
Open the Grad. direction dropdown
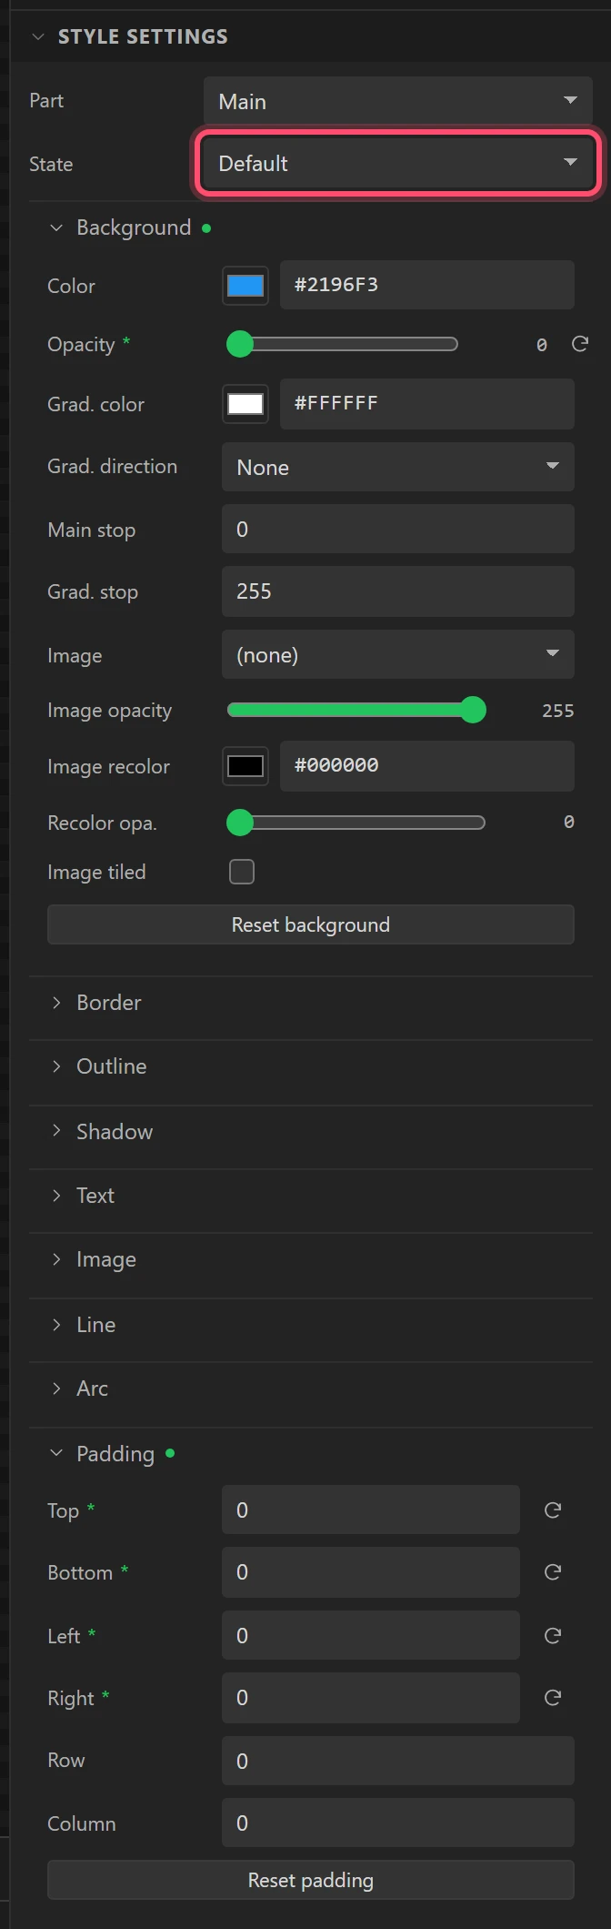tap(397, 467)
